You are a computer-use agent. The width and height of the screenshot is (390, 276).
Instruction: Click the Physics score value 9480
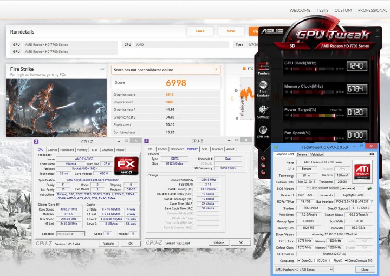coord(170,102)
